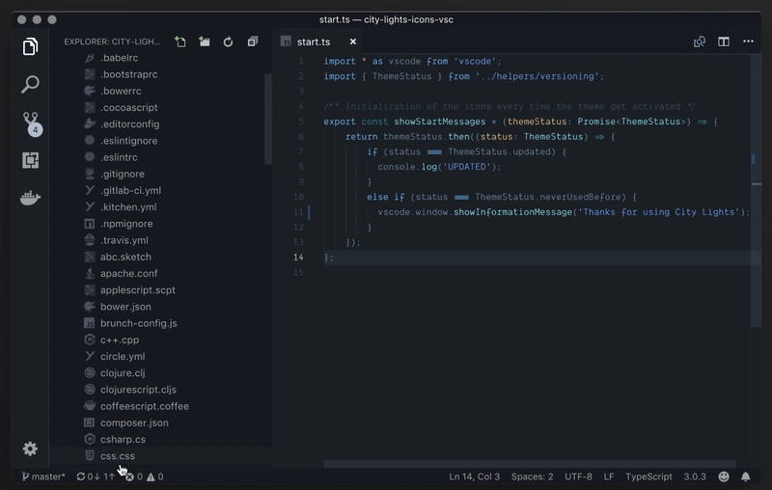
Task: Open composer.json file in Explorer
Action: (160, 423)
